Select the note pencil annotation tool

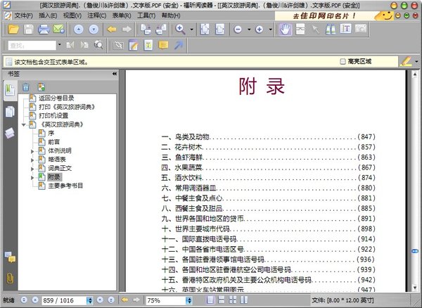click(x=134, y=45)
